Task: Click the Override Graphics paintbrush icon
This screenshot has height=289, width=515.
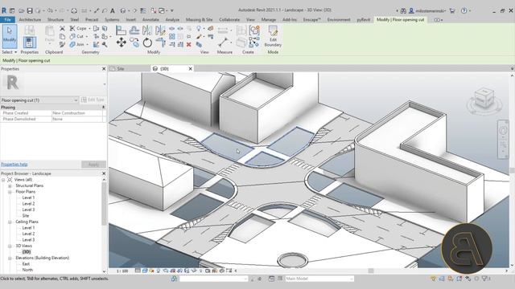Action: click(x=199, y=36)
